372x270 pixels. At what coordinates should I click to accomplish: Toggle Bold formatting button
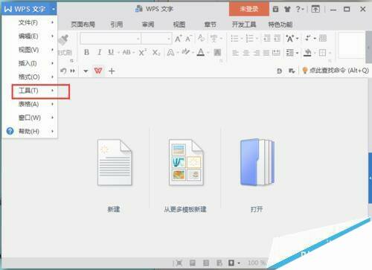click(86, 52)
